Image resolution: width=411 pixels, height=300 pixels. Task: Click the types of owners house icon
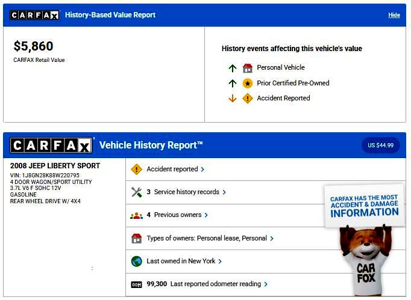136,239
